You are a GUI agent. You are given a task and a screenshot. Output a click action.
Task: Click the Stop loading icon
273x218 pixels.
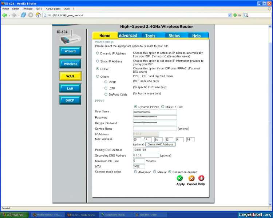(x=31, y=15)
